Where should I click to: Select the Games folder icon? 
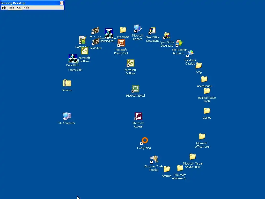coord(207,111)
